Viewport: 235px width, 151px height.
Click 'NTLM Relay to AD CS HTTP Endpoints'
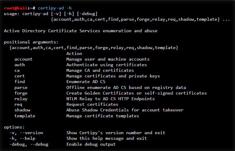coord(111,99)
